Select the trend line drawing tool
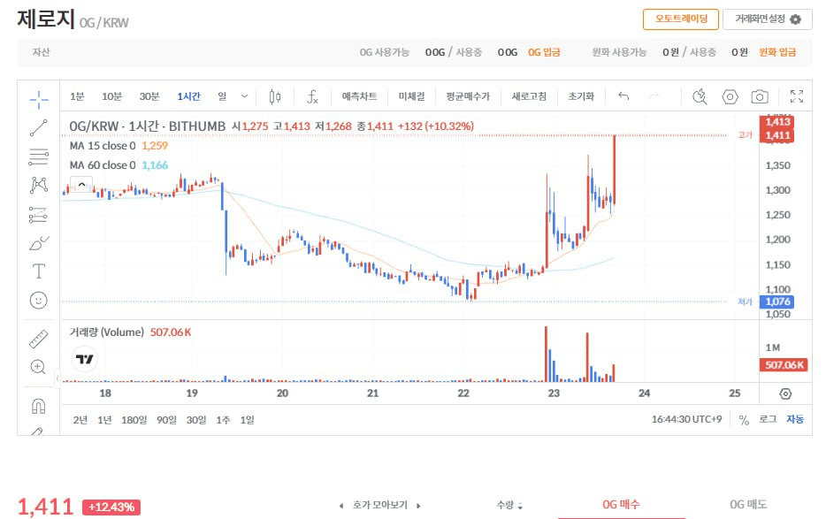The image size is (826, 519). coord(37,126)
